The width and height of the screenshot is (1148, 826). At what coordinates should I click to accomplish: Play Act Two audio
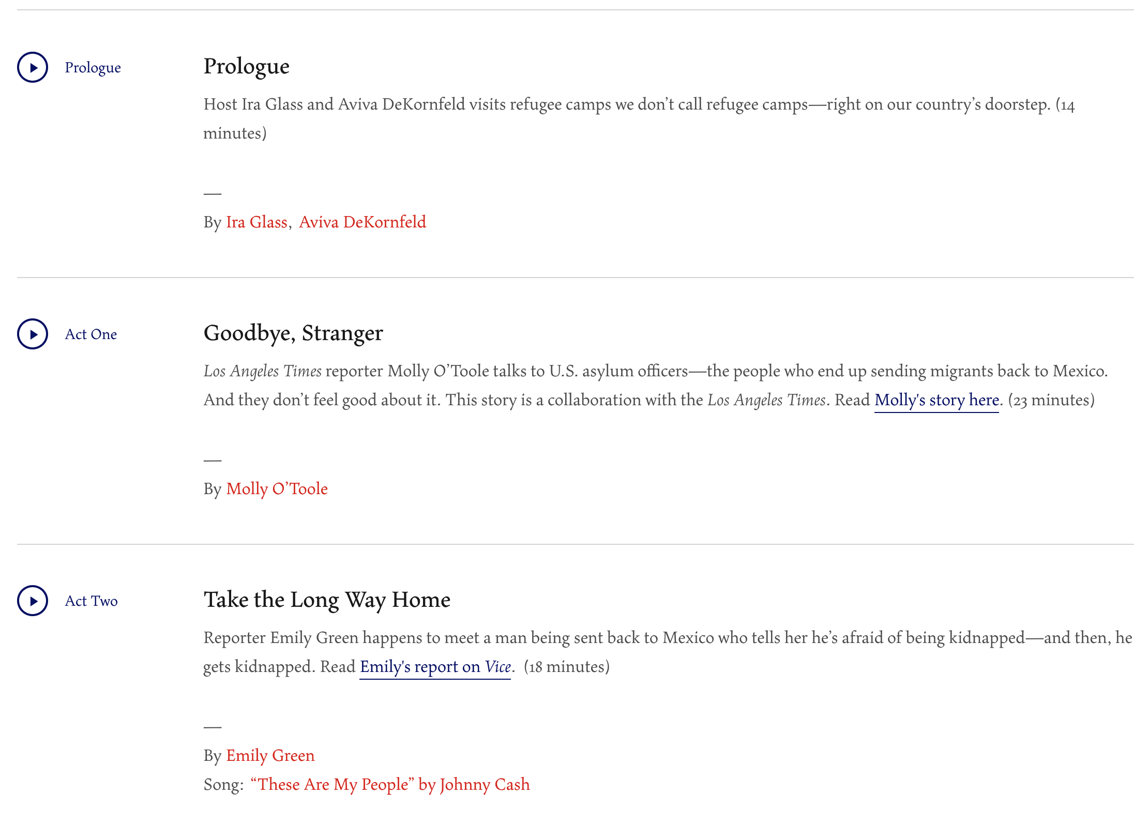click(x=33, y=601)
